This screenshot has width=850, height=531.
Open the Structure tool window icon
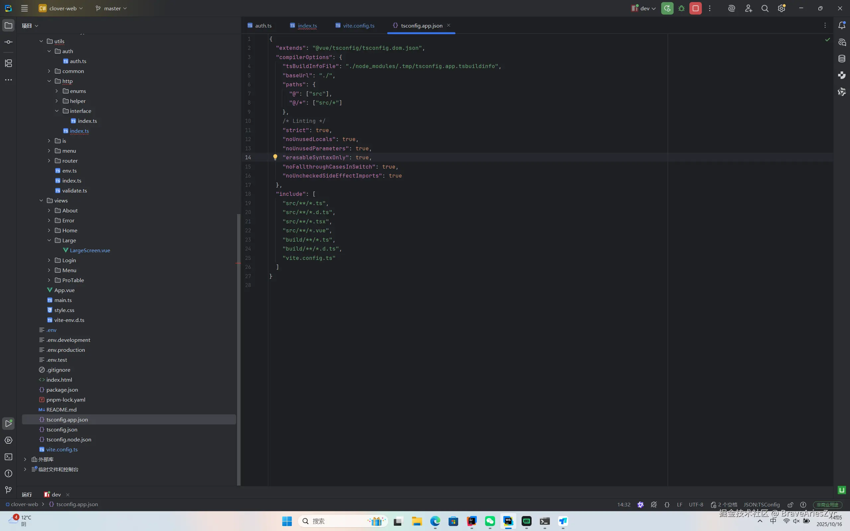tap(8, 63)
